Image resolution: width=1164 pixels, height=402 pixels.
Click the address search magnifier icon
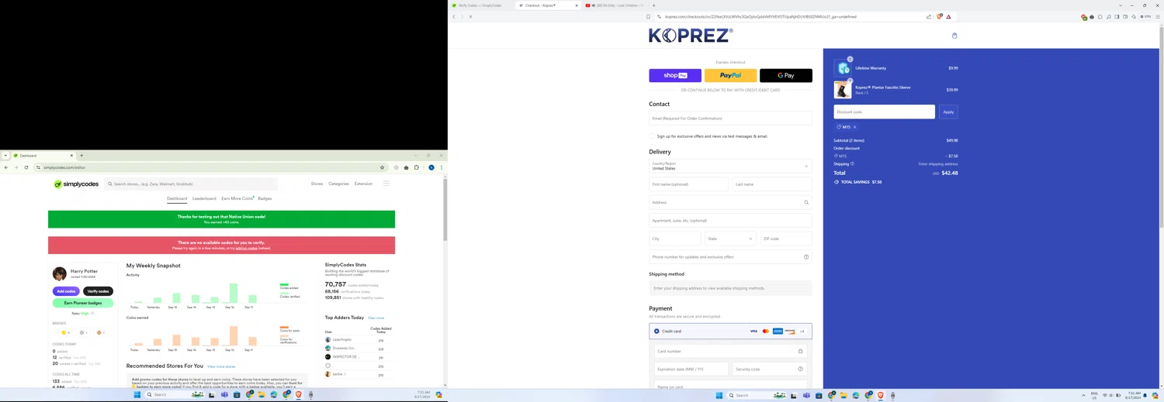point(806,203)
